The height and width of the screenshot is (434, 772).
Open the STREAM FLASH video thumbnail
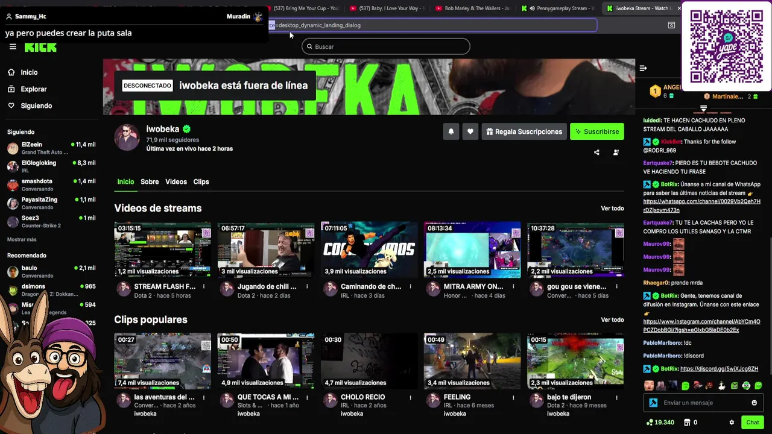163,250
